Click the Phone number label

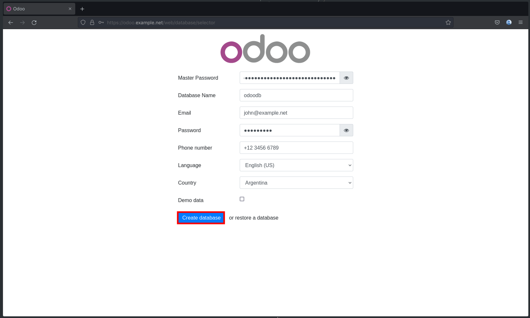click(195, 148)
